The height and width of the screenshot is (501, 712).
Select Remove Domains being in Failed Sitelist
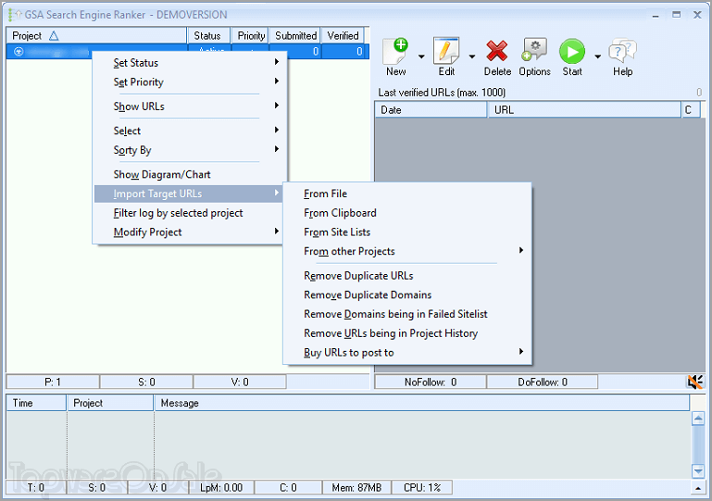[x=407, y=314]
